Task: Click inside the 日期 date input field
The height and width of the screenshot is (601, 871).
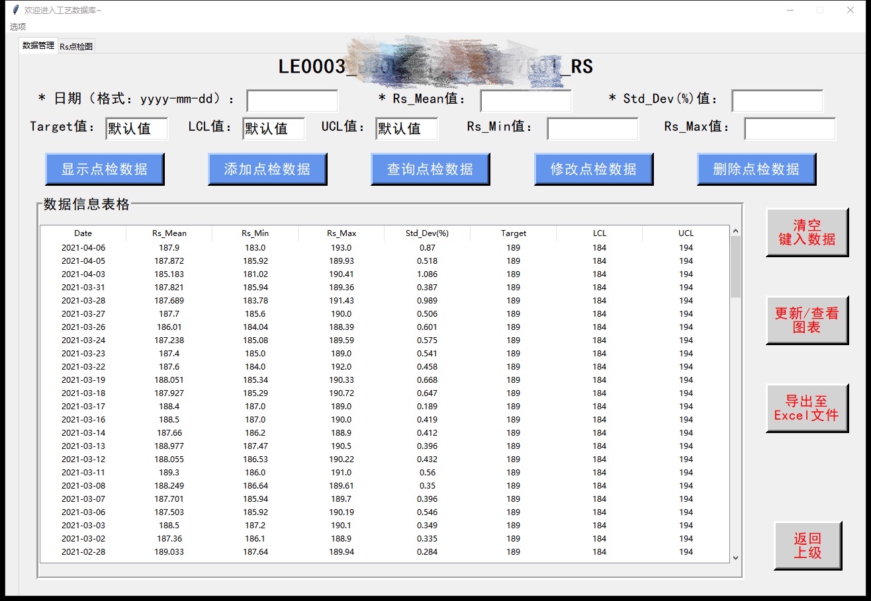Action: [291, 100]
